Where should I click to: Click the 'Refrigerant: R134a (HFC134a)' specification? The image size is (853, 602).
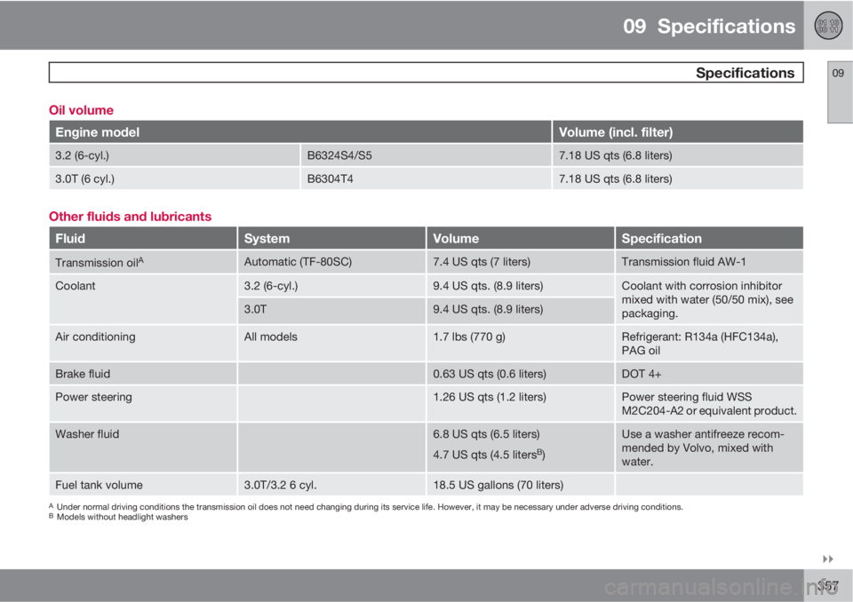pyautogui.click(x=709, y=343)
